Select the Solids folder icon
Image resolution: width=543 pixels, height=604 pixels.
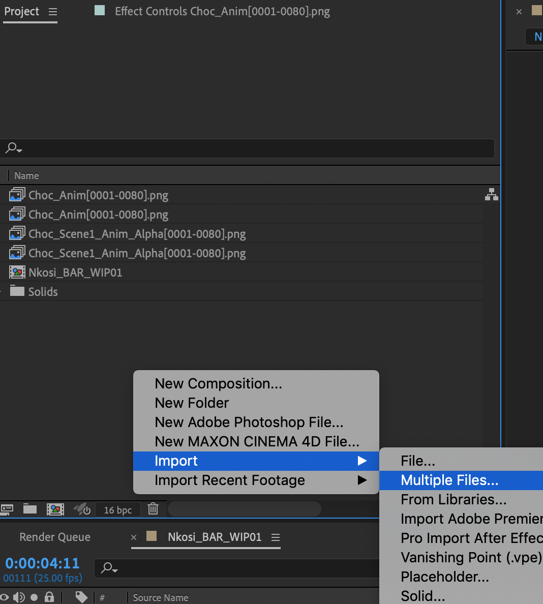coord(17,291)
